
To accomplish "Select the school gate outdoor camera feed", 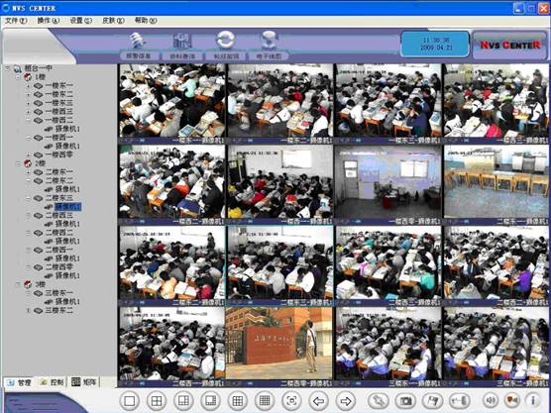I will click(x=279, y=344).
